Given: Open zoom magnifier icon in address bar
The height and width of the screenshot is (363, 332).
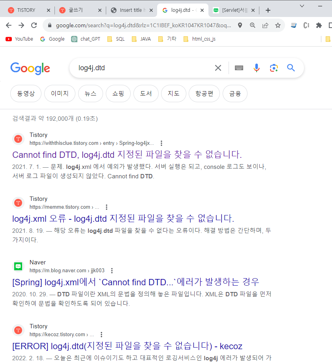Looking at the screenshot, I should (x=253, y=25).
